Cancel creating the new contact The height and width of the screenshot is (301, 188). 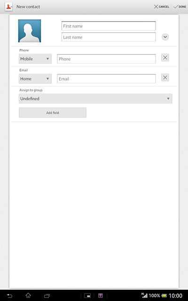[x=162, y=7]
